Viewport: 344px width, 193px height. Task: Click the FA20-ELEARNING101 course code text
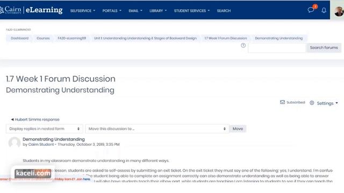(x=18, y=29)
